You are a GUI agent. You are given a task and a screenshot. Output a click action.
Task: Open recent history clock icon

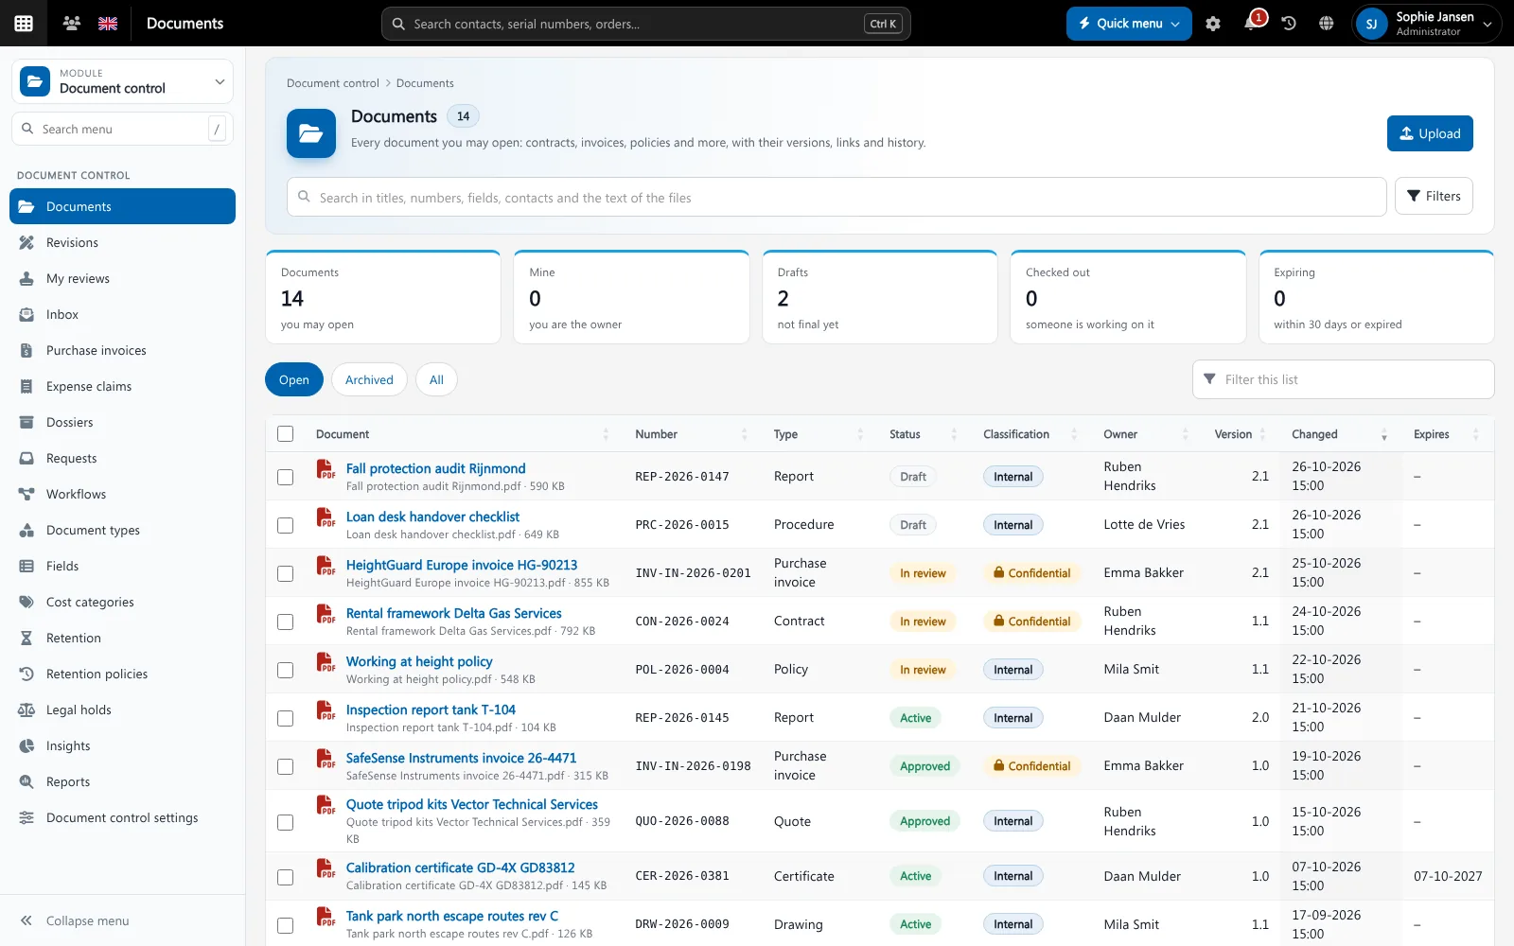pyautogui.click(x=1289, y=24)
